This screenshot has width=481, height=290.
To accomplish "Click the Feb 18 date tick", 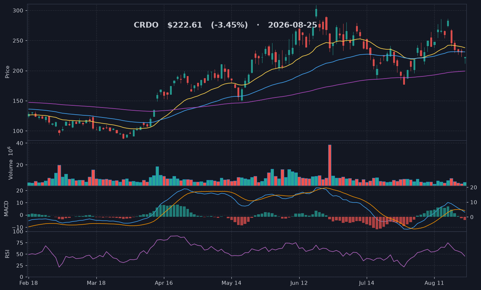I will 29,283.
